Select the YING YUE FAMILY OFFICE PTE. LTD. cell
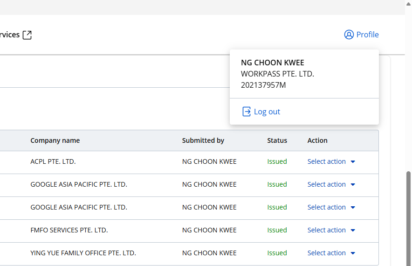This screenshot has height=266, width=412. pyautogui.click(x=83, y=253)
